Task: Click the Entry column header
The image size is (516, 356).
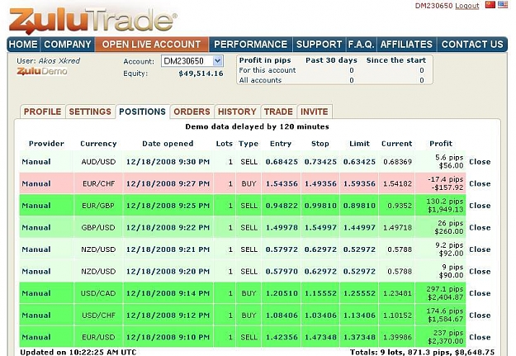Action: point(281,144)
